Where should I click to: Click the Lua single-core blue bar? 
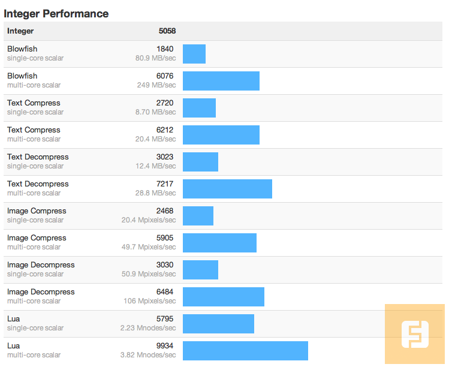218,324
